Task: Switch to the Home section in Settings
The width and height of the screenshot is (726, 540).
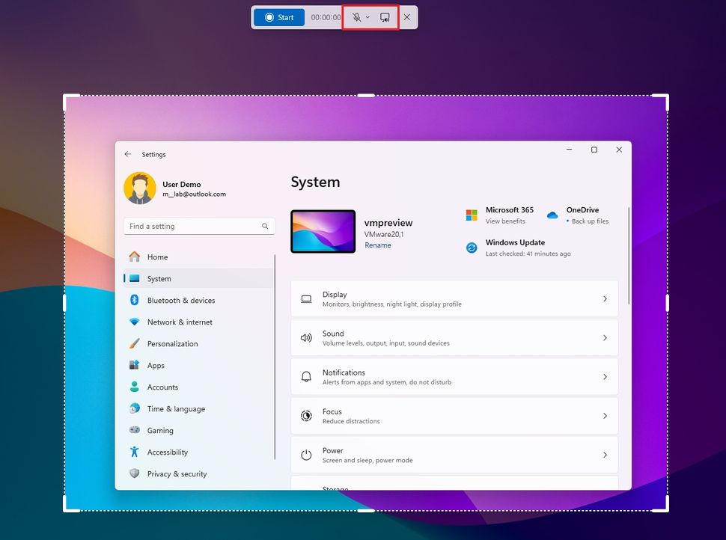Action: pos(157,257)
